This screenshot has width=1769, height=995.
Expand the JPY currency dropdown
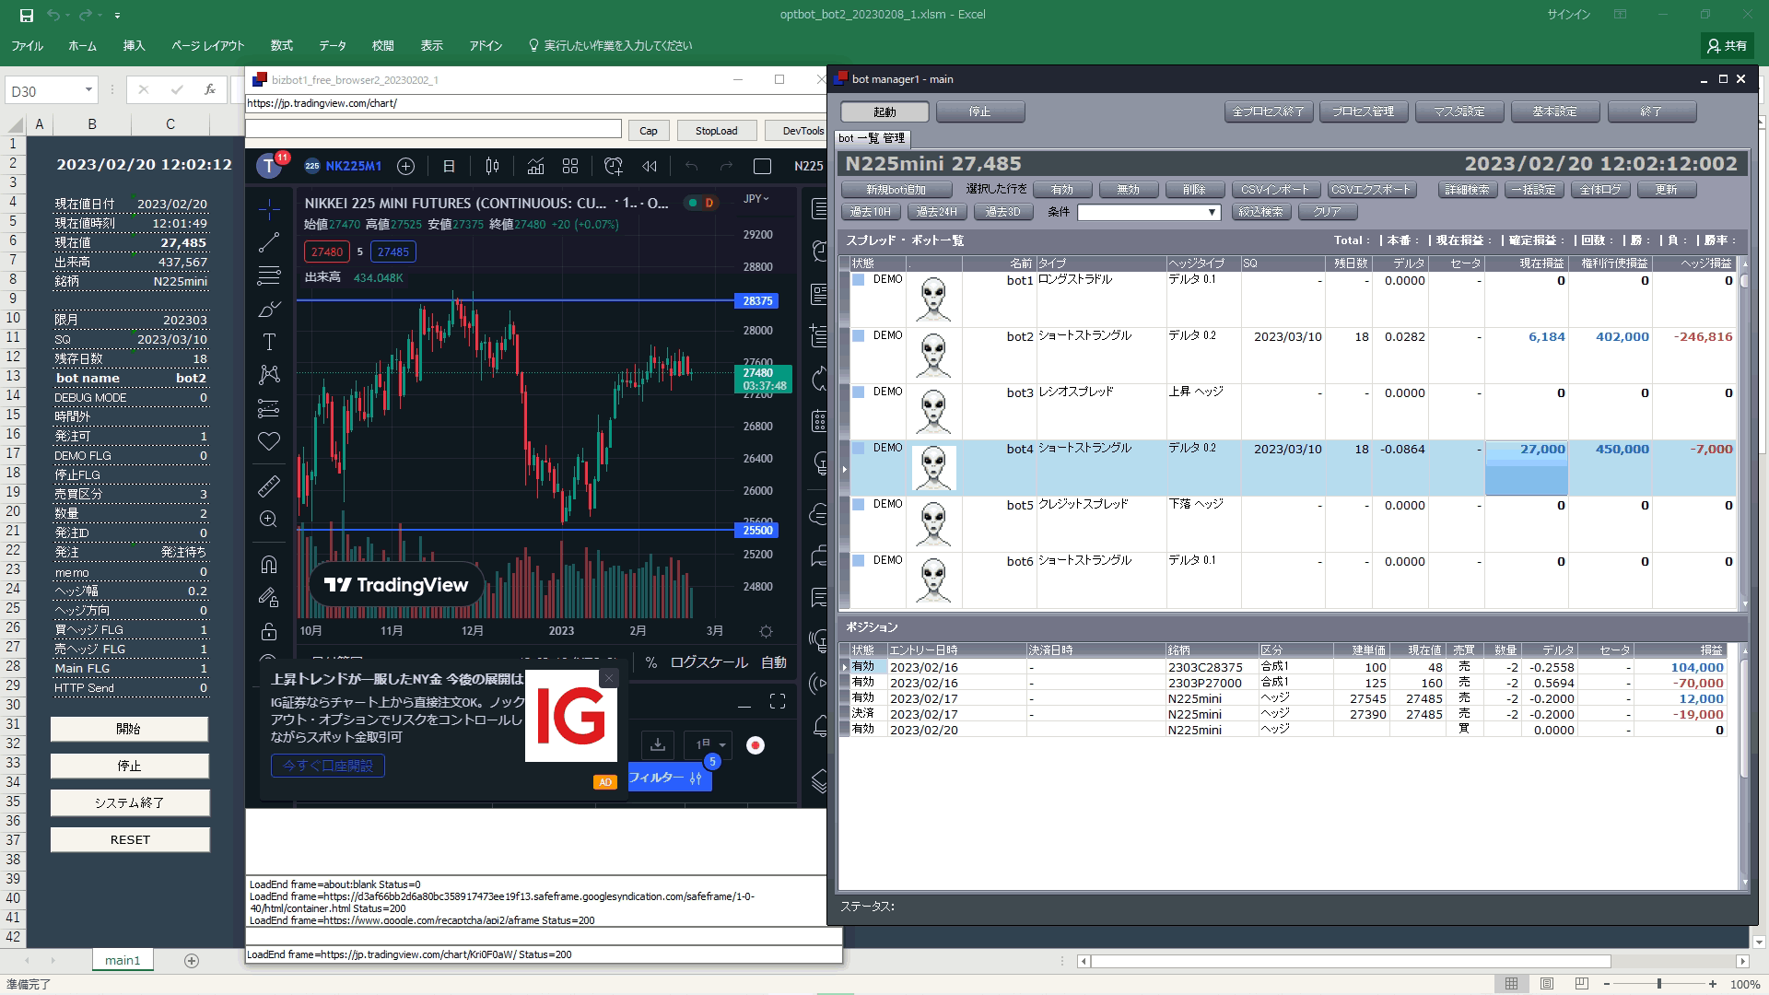[x=756, y=199]
